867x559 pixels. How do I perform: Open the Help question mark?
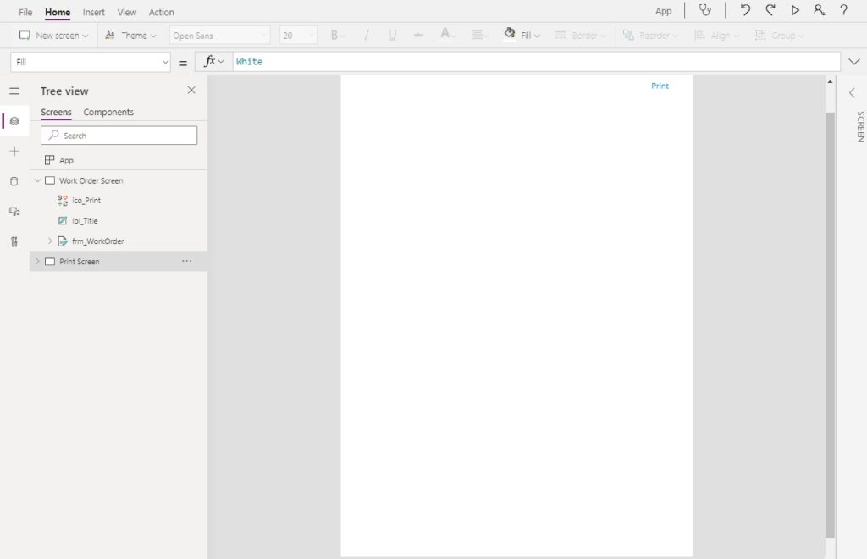(844, 10)
